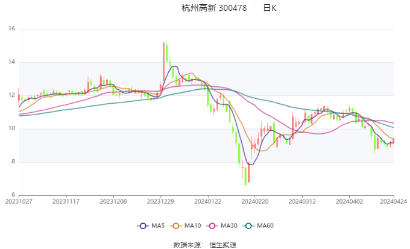Click the teal MA60 legend circle marker
Screen dimensions: 410x249
249,225
